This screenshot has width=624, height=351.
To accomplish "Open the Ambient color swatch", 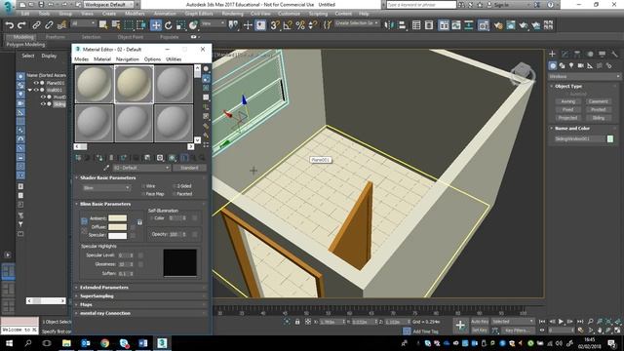I will pos(118,218).
